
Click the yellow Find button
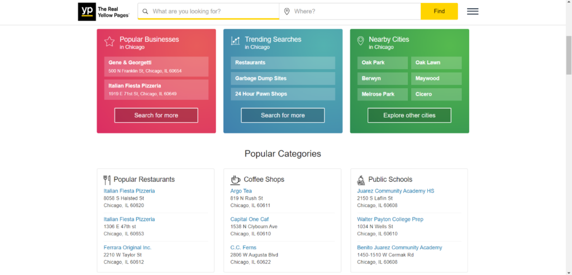coord(439,11)
